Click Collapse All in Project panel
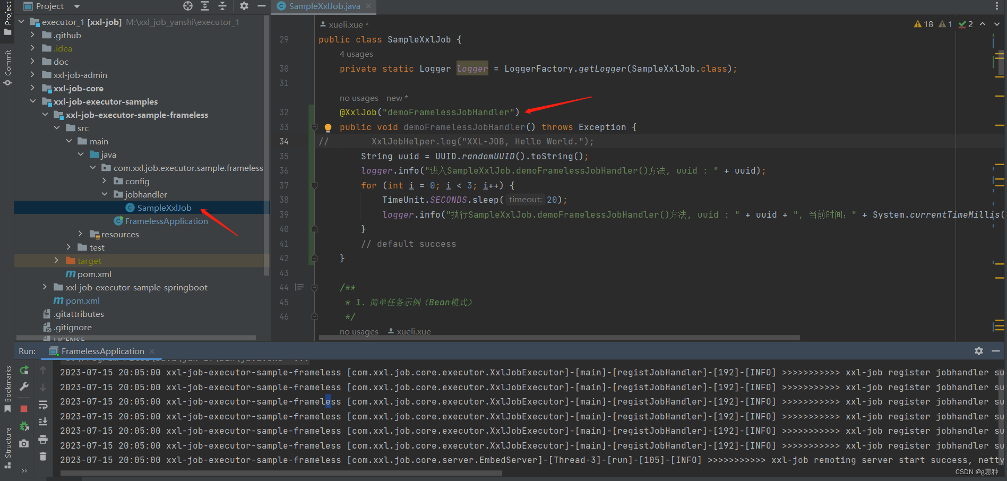Viewport: 1007px width, 481px height. 222,6
